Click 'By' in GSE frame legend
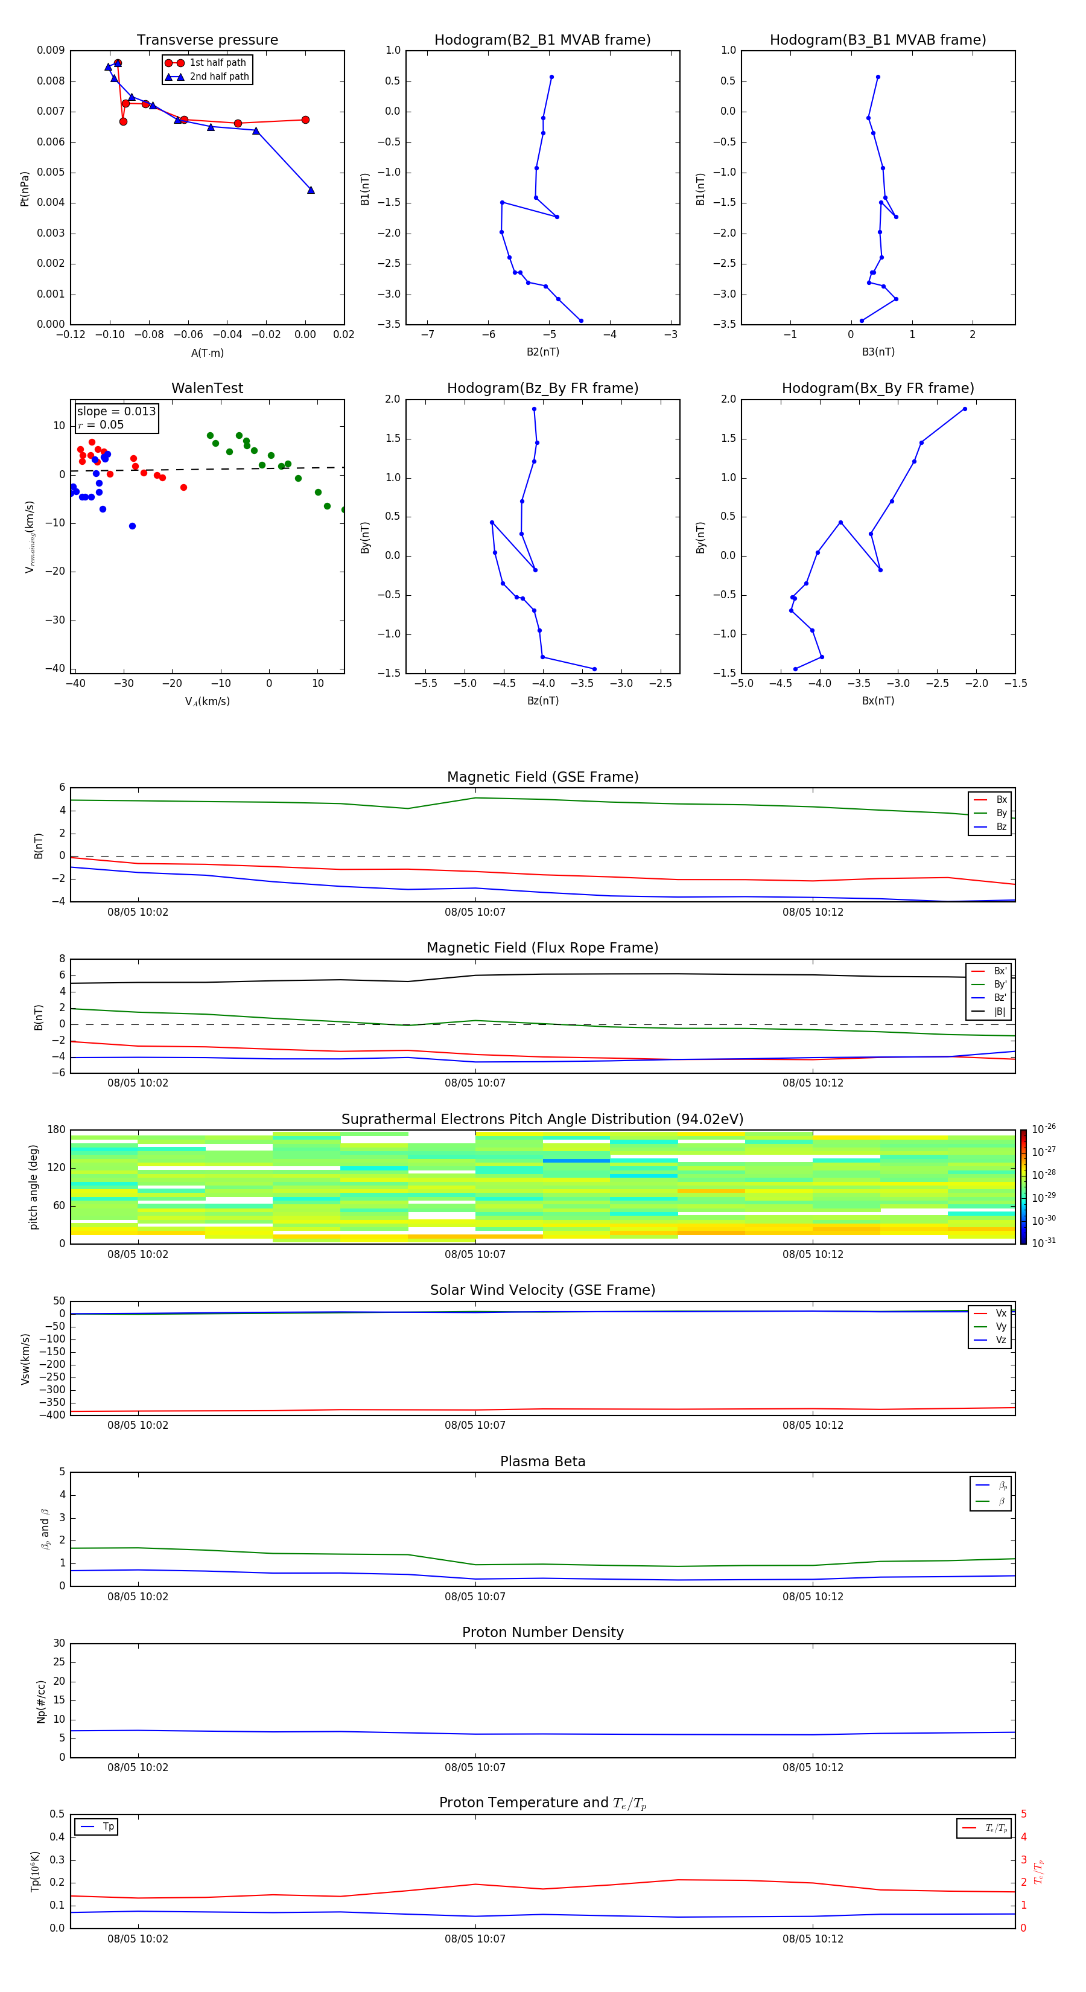Viewport: 1086px width, 1992px height. tap(991, 812)
